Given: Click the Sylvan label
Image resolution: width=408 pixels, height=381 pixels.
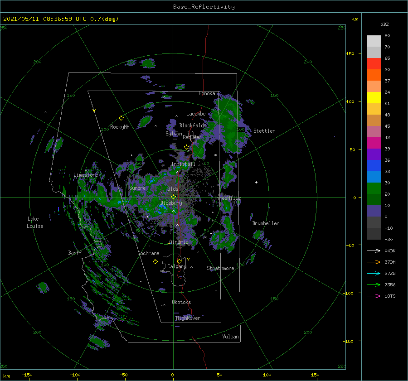Looking at the screenshot, I should tap(174, 134).
